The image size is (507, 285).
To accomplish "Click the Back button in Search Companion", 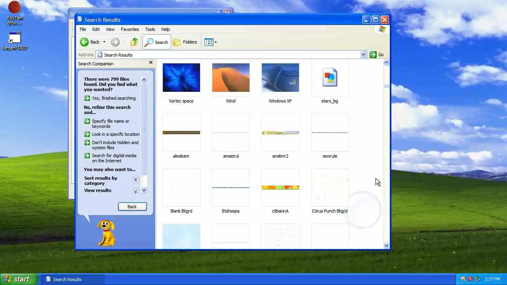I will click(x=132, y=207).
